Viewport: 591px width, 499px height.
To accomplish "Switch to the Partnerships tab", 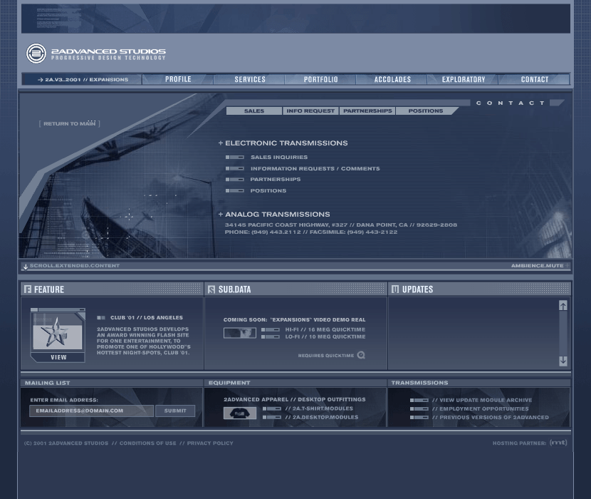I will [x=367, y=111].
